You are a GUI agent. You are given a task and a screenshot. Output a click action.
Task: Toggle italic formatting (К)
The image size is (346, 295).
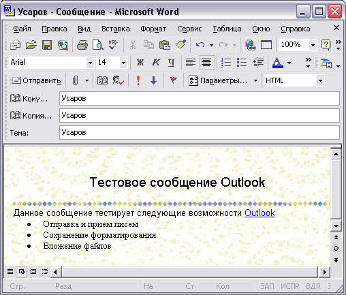pyautogui.click(x=156, y=62)
